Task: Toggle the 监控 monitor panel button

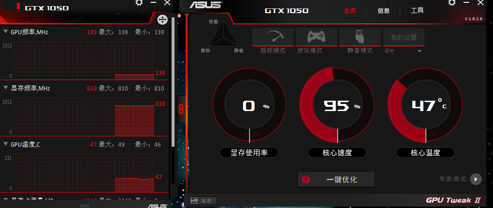Action: point(203,201)
